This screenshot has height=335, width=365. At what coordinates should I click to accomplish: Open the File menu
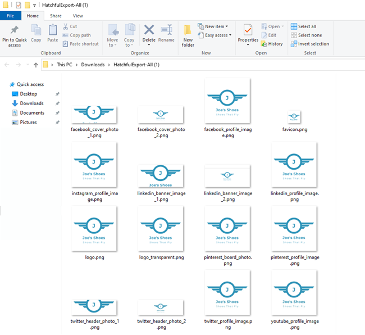(x=10, y=16)
